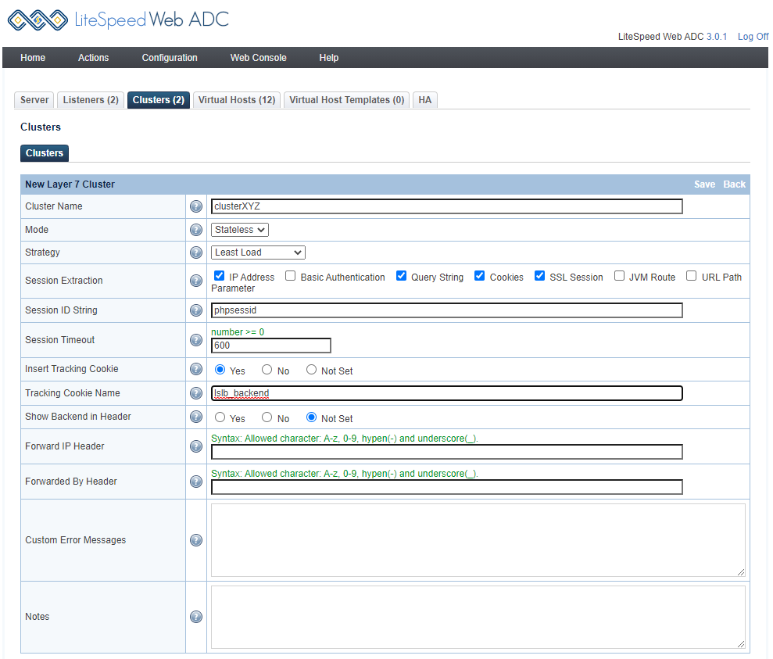Click help icon for Insert Tracking Cookie
Screen dimensions: 773x659
196,369
